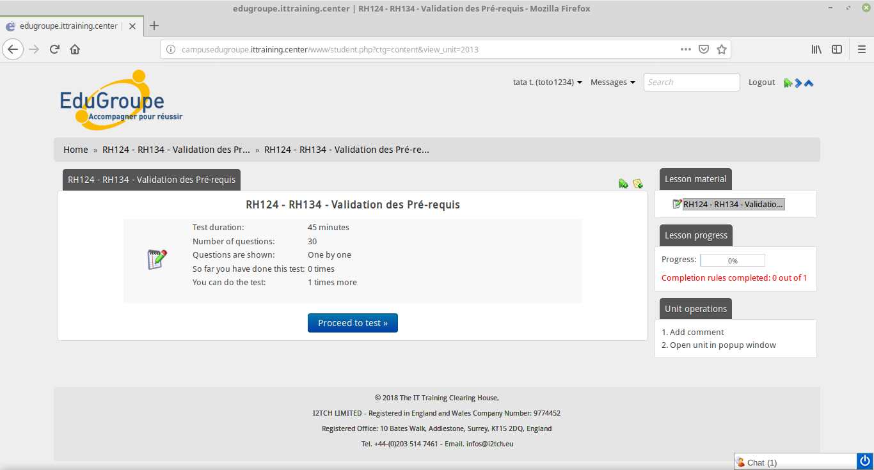This screenshot has width=874, height=470.
Task: Open the Firefox Library icon
Action: point(817,49)
